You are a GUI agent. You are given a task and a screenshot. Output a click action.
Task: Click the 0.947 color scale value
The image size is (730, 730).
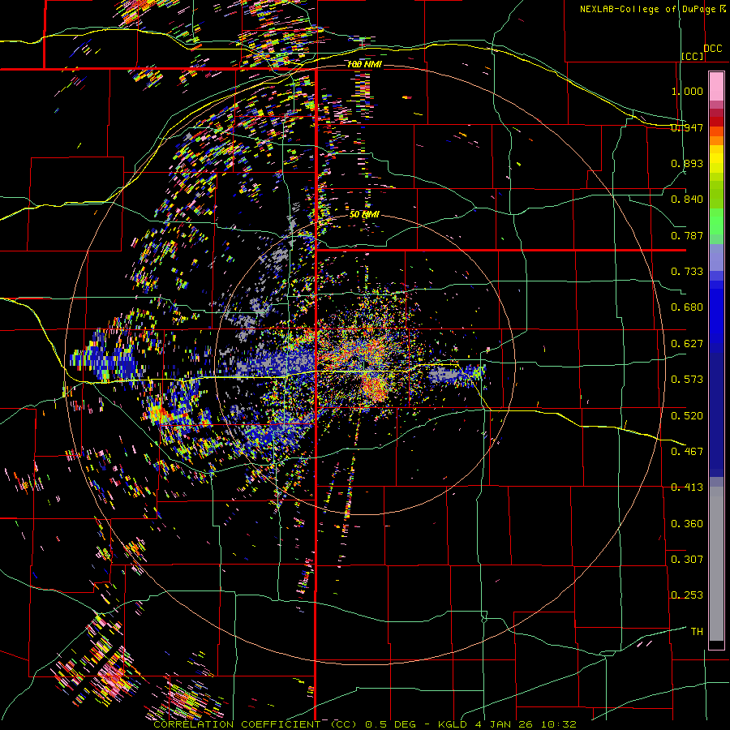[687, 127]
